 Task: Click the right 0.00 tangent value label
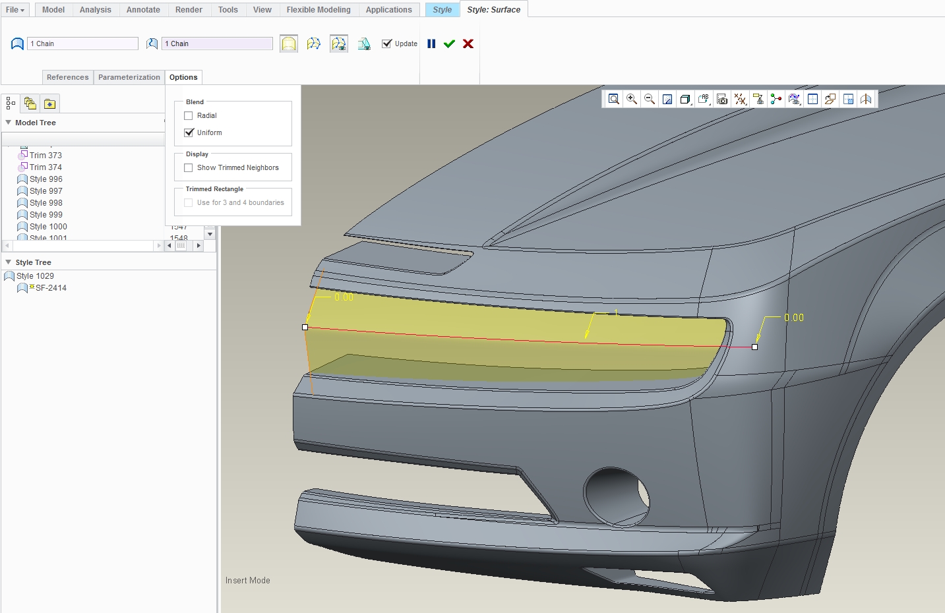794,318
